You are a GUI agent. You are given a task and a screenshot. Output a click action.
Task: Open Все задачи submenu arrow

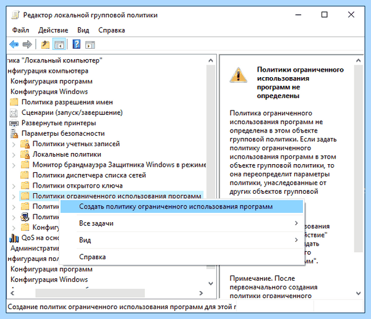click(296, 223)
